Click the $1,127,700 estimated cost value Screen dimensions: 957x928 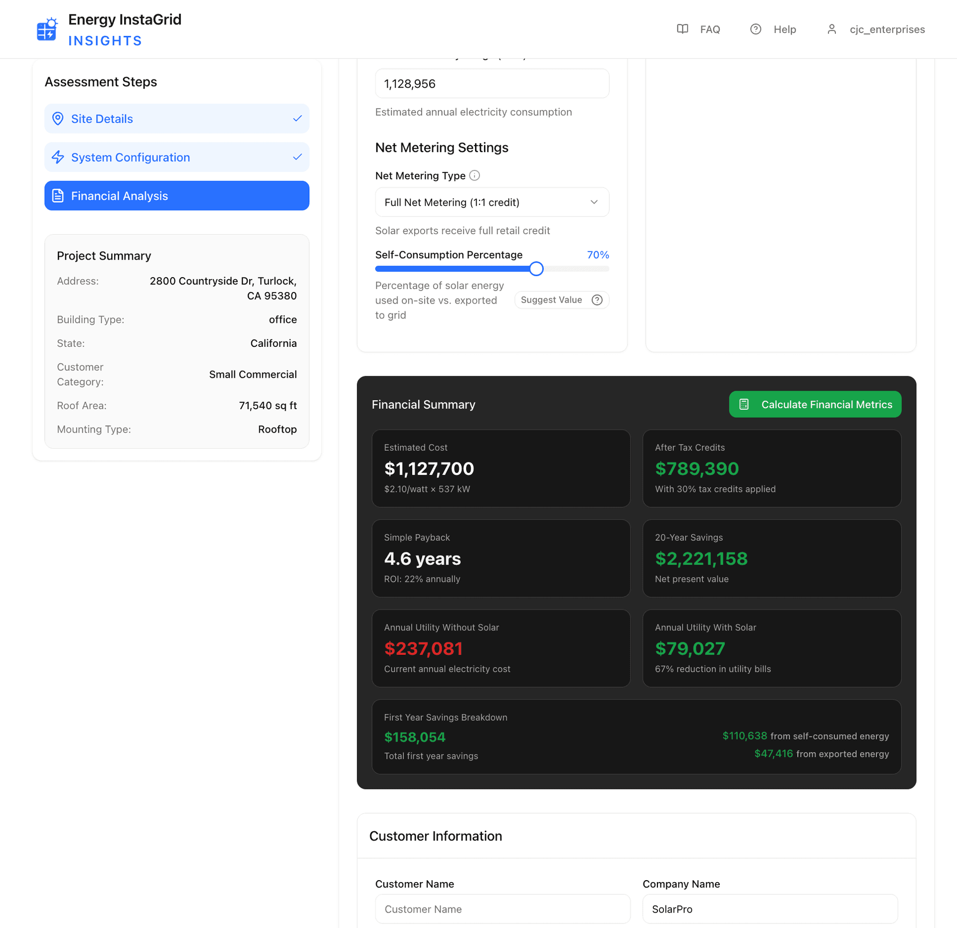pyautogui.click(x=429, y=468)
